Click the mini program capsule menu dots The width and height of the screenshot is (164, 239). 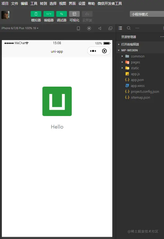[x=93, y=51]
